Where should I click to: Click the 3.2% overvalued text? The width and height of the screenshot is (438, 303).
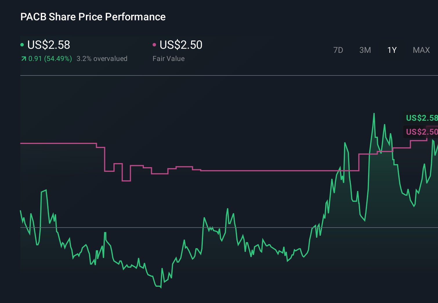click(x=102, y=58)
